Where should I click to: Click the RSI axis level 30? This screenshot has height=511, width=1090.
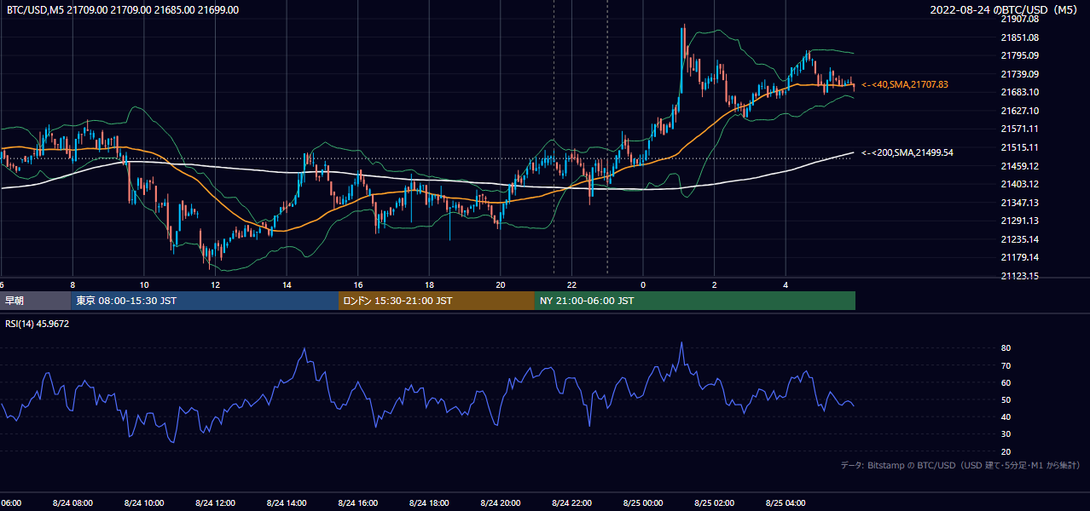[x=1006, y=434]
